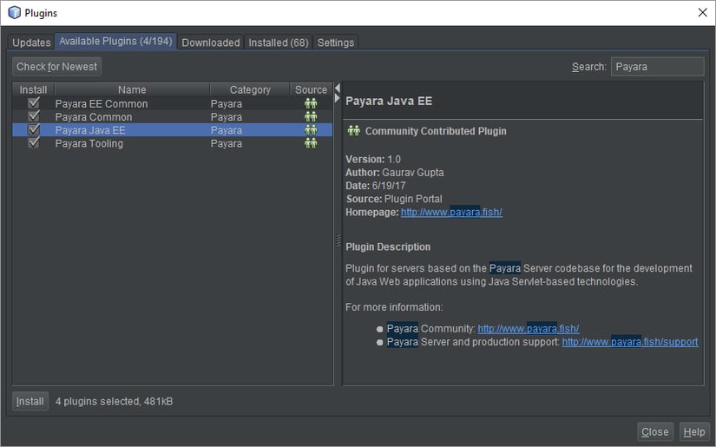Click Payara category cell of Payara EE Common row

pos(227,103)
